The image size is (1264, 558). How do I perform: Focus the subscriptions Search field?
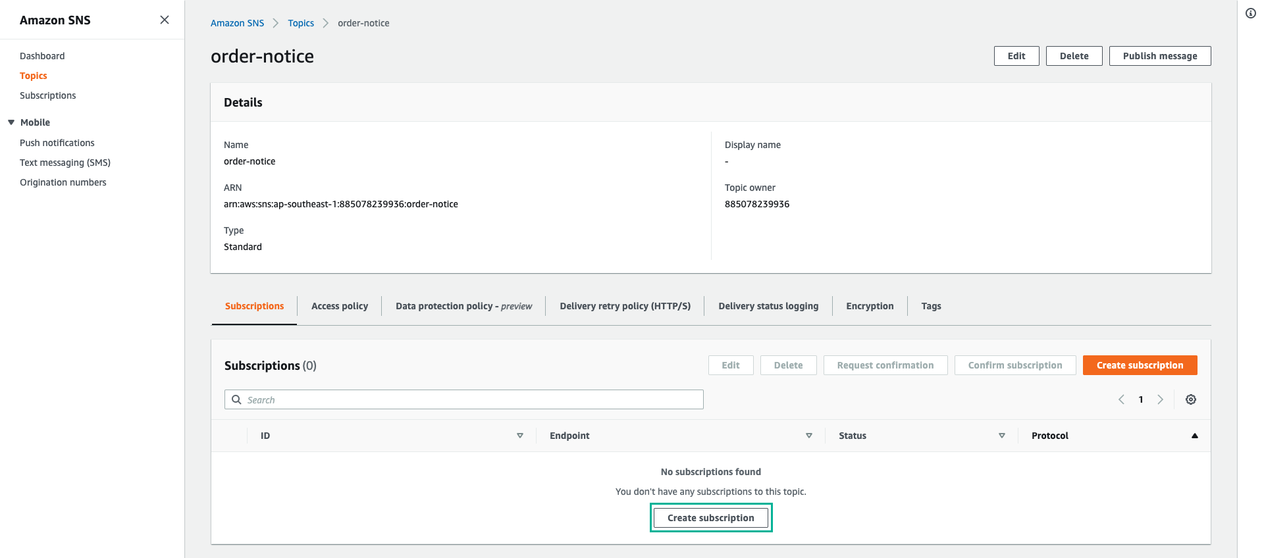coord(464,399)
